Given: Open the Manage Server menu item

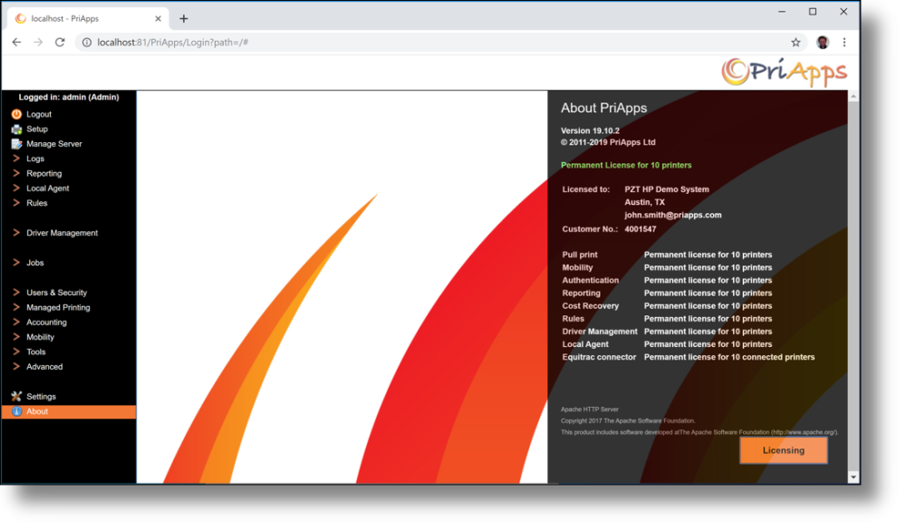Looking at the screenshot, I should point(54,144).
